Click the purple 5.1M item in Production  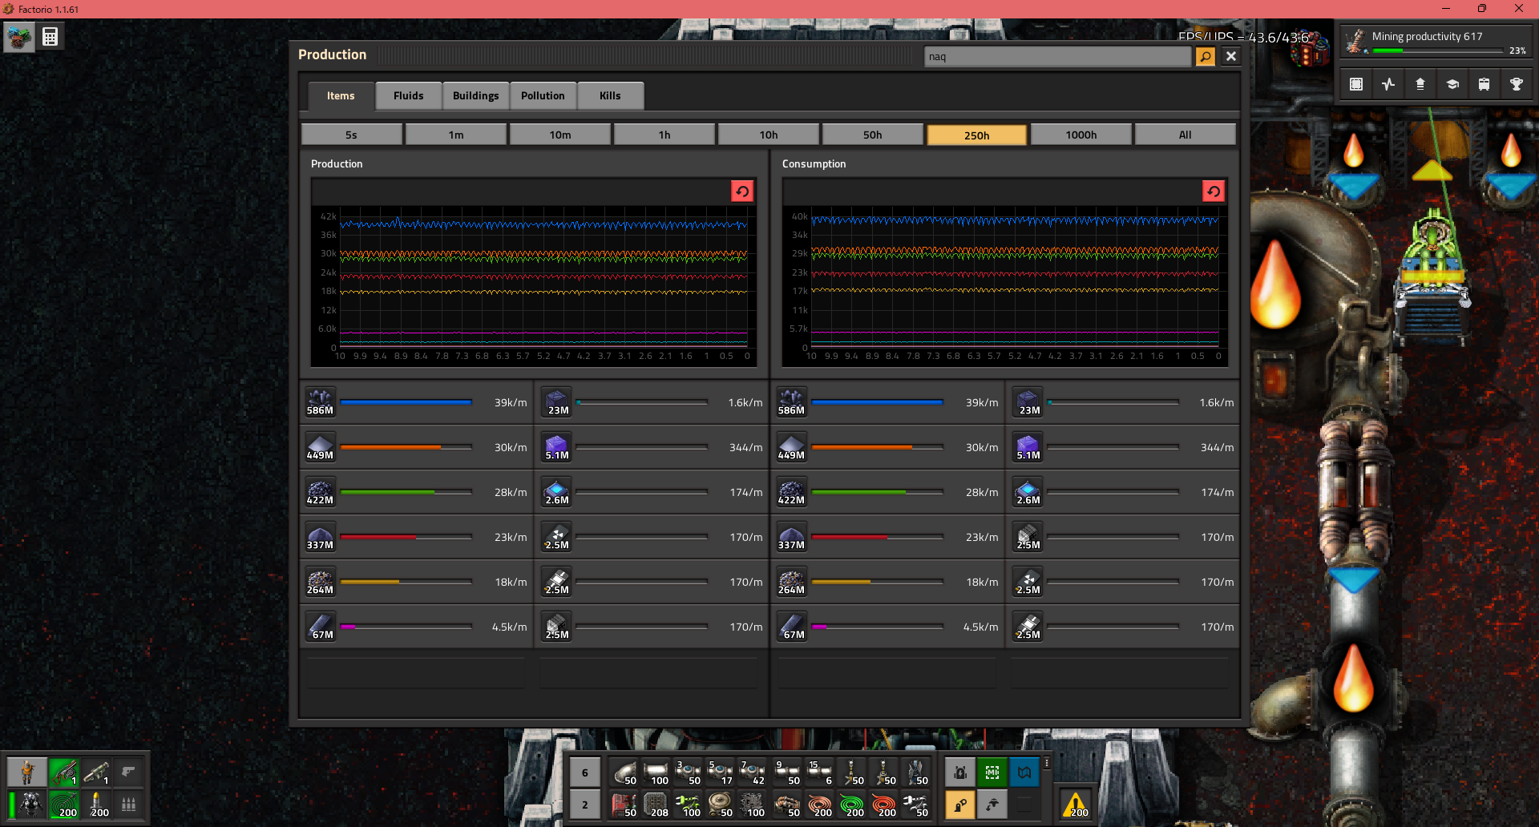point(556,447)
